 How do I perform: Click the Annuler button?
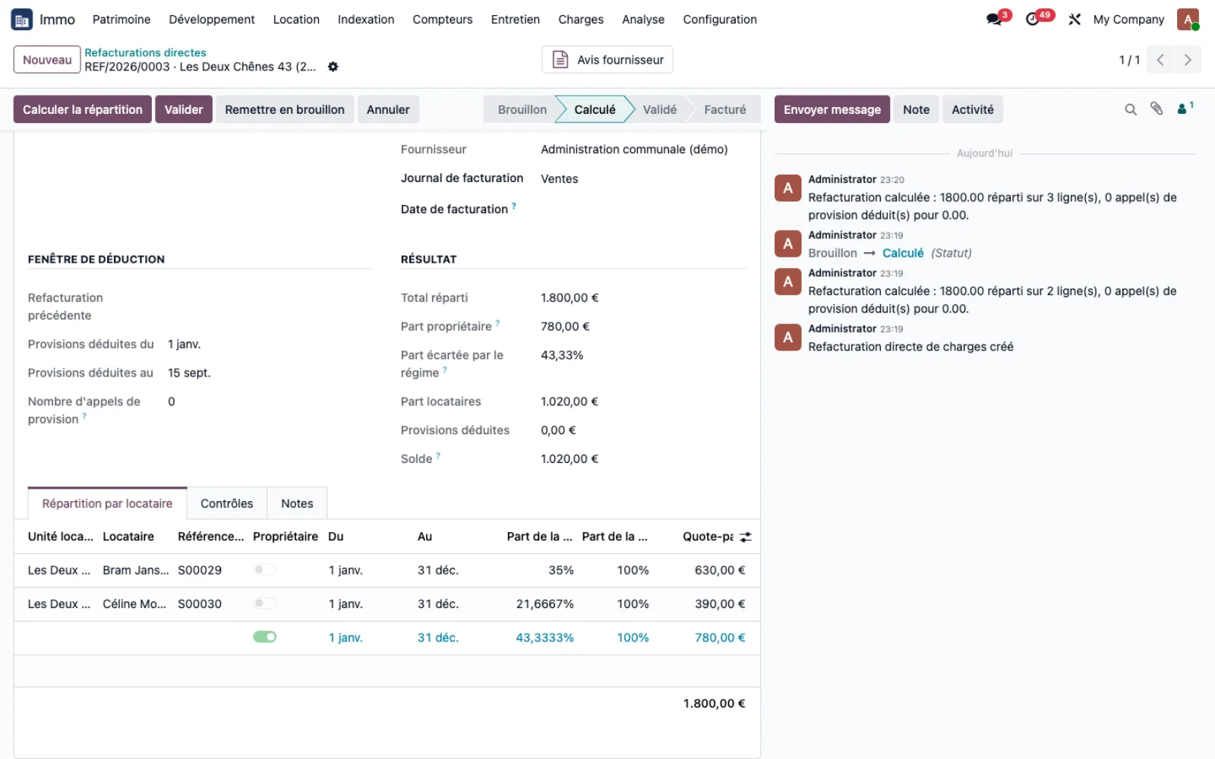388,109
